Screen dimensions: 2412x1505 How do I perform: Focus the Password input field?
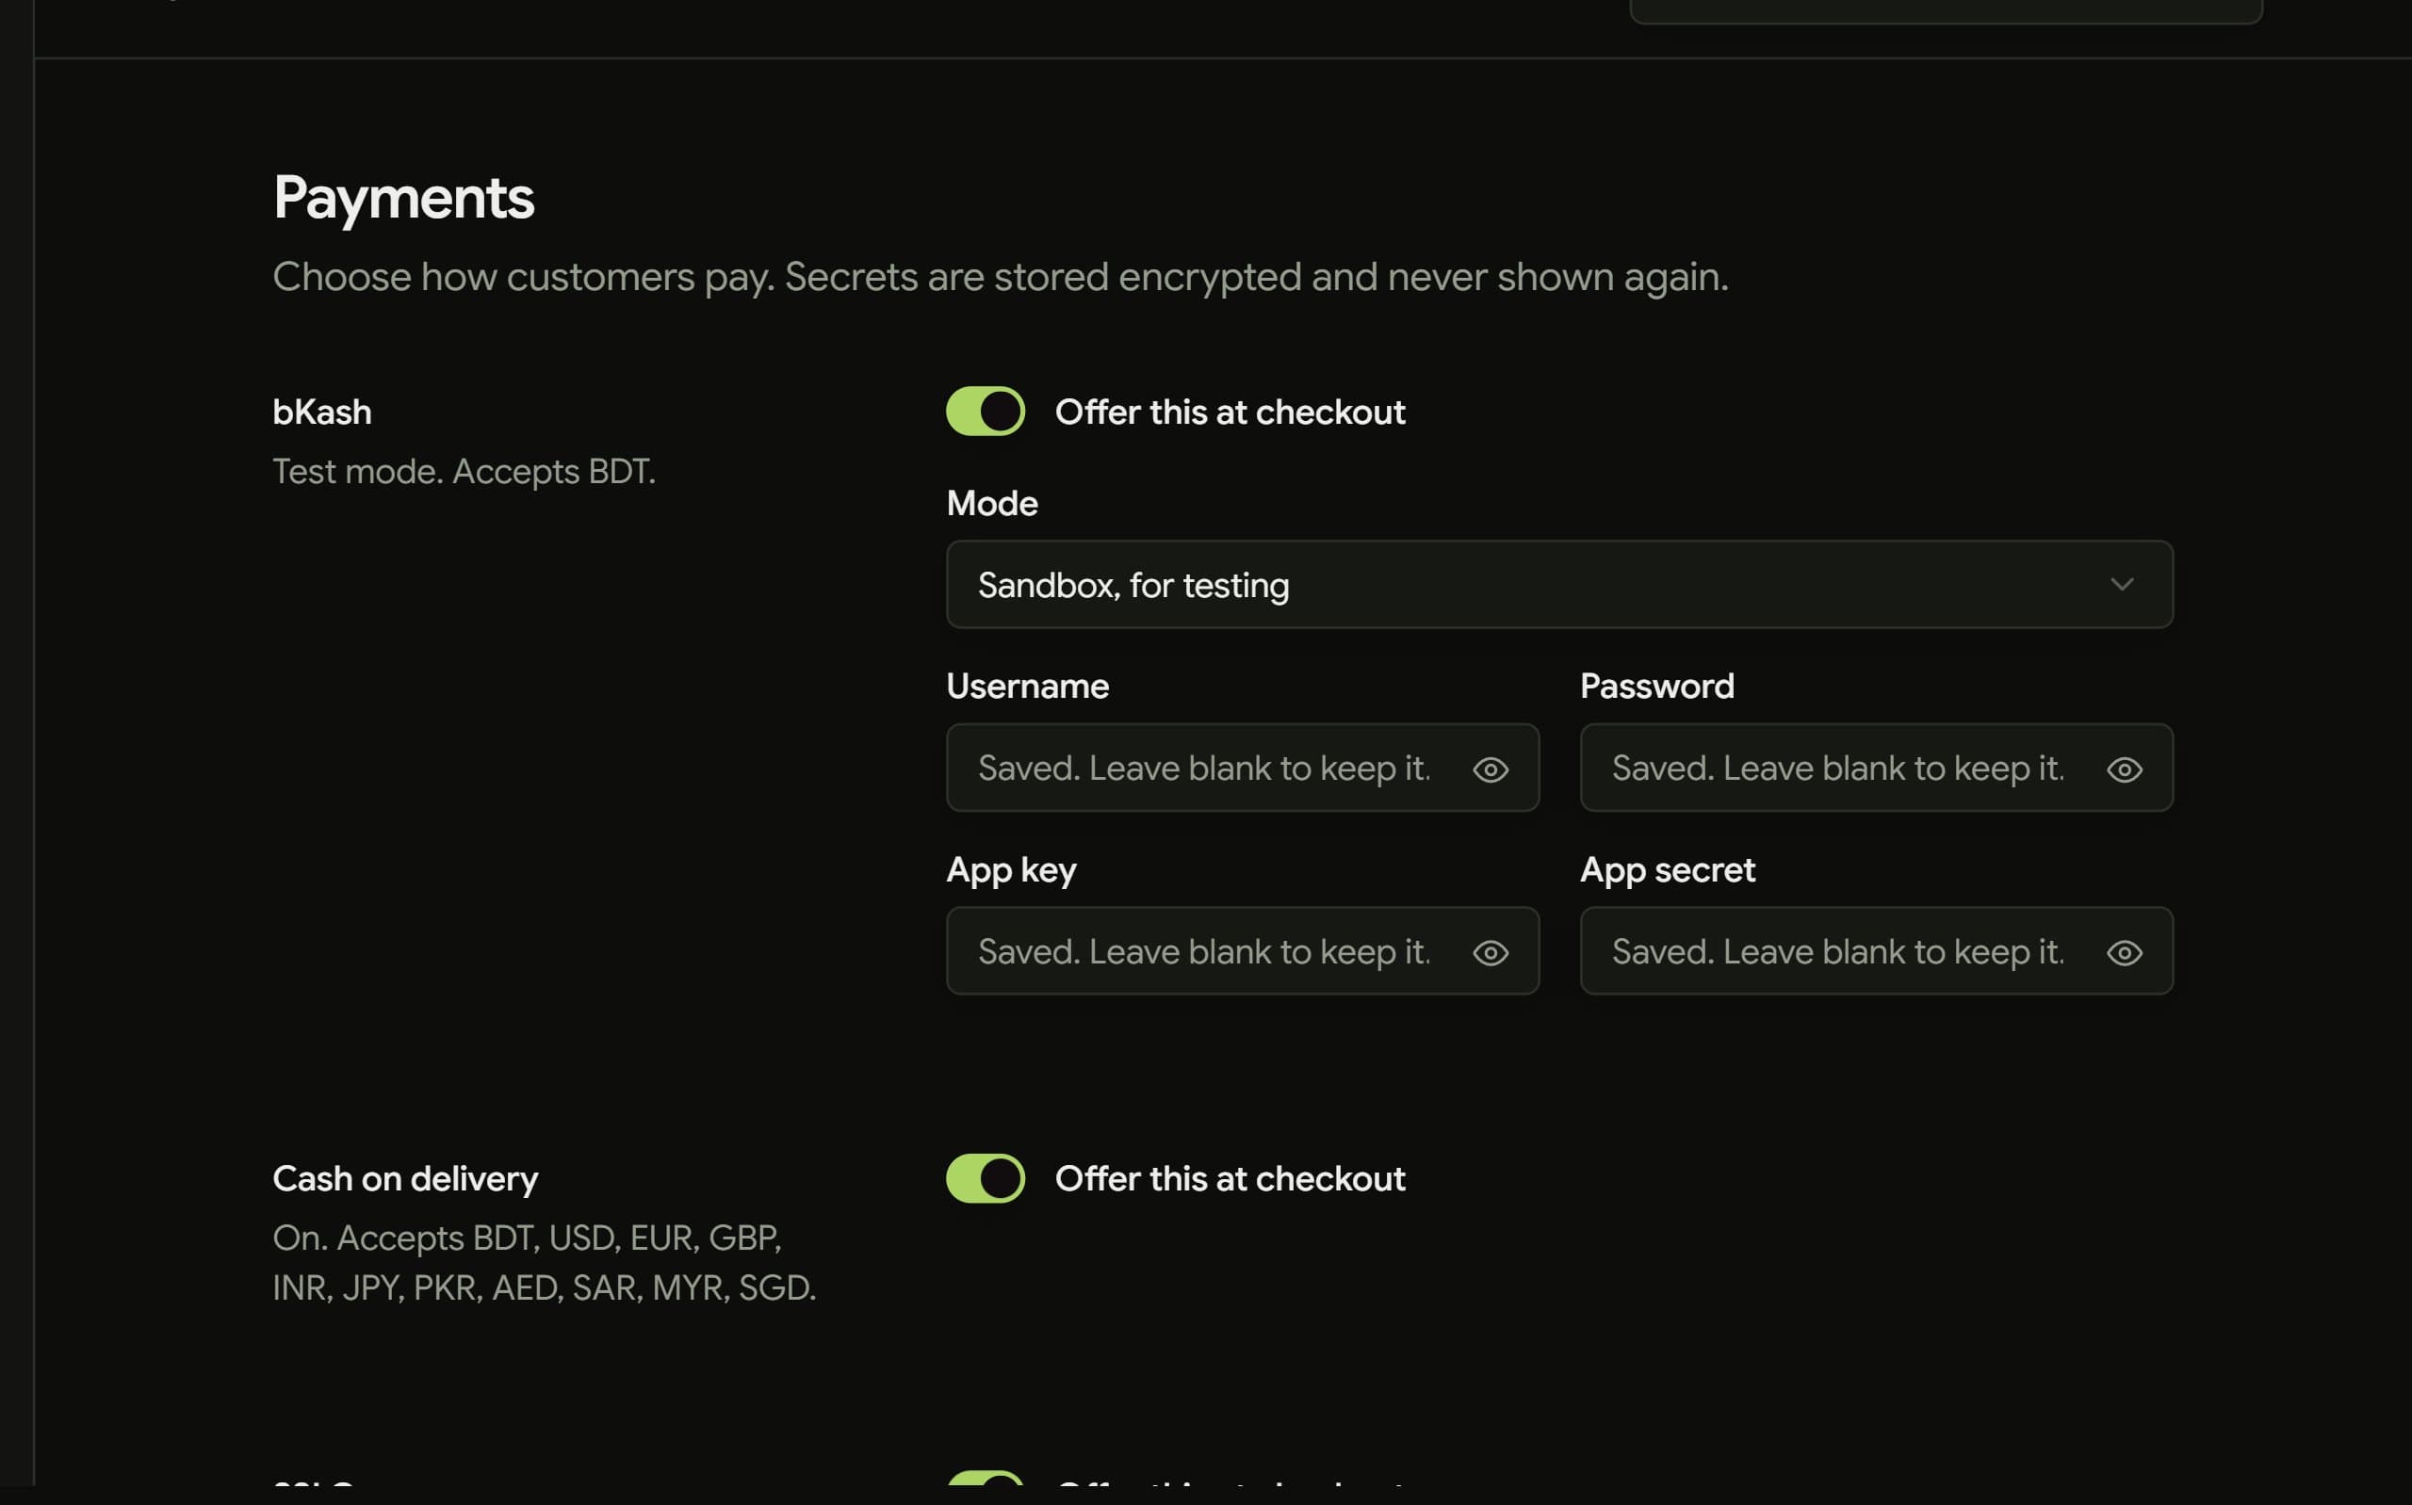1877,768
